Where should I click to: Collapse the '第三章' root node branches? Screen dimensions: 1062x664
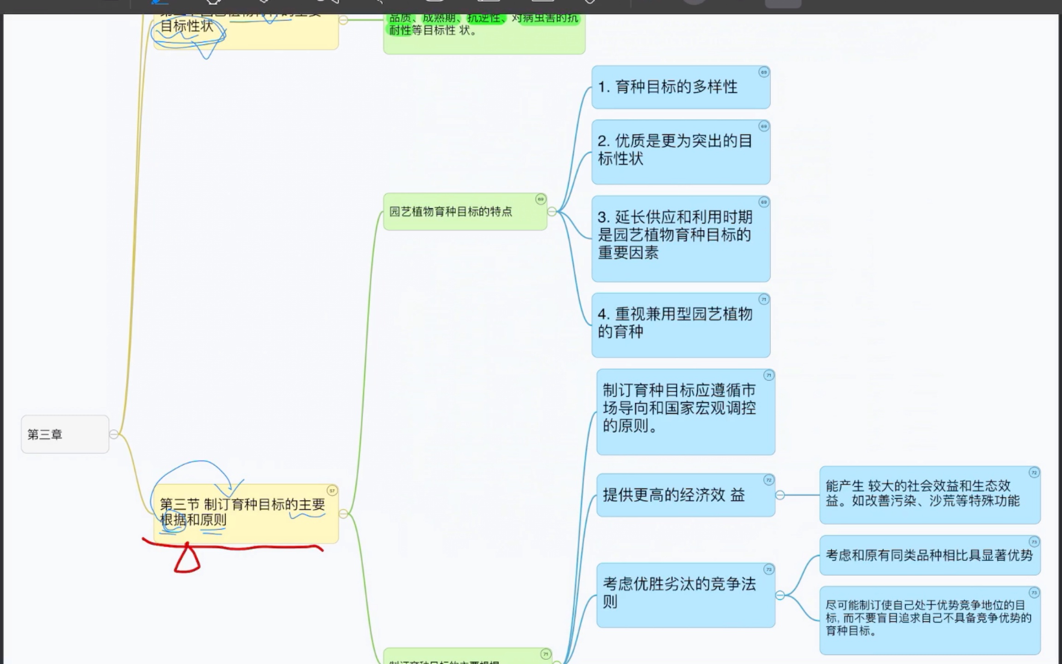coord(114,434)
